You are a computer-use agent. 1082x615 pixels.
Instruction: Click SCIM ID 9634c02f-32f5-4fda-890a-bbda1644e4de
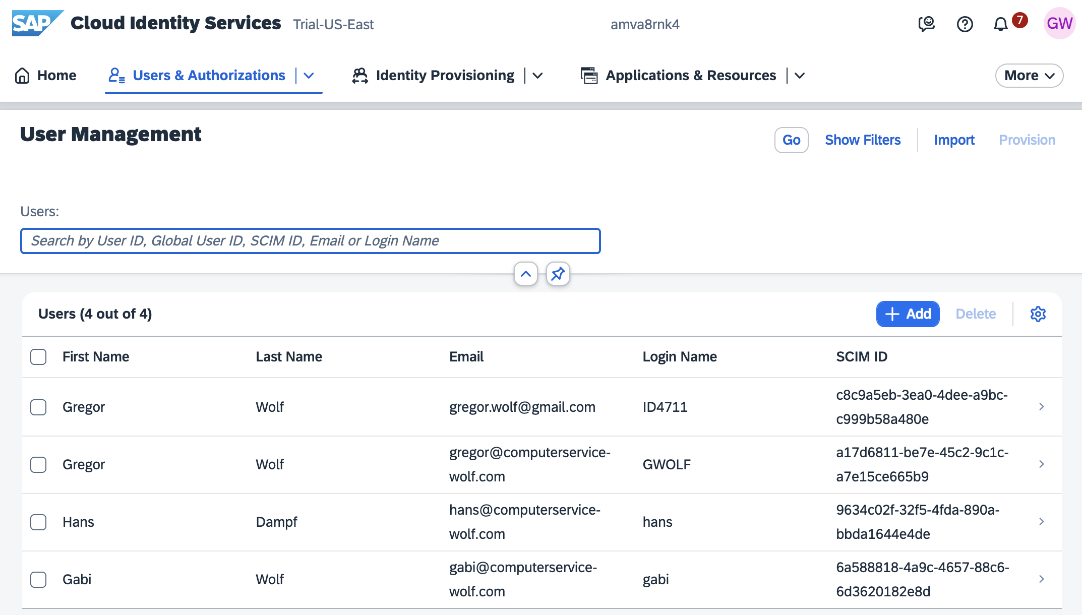[918, 522]
